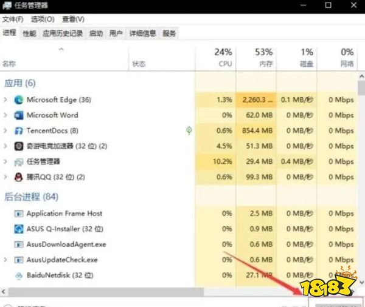Click the AsusDownloadAgent.exe icon

pos(19,245)
